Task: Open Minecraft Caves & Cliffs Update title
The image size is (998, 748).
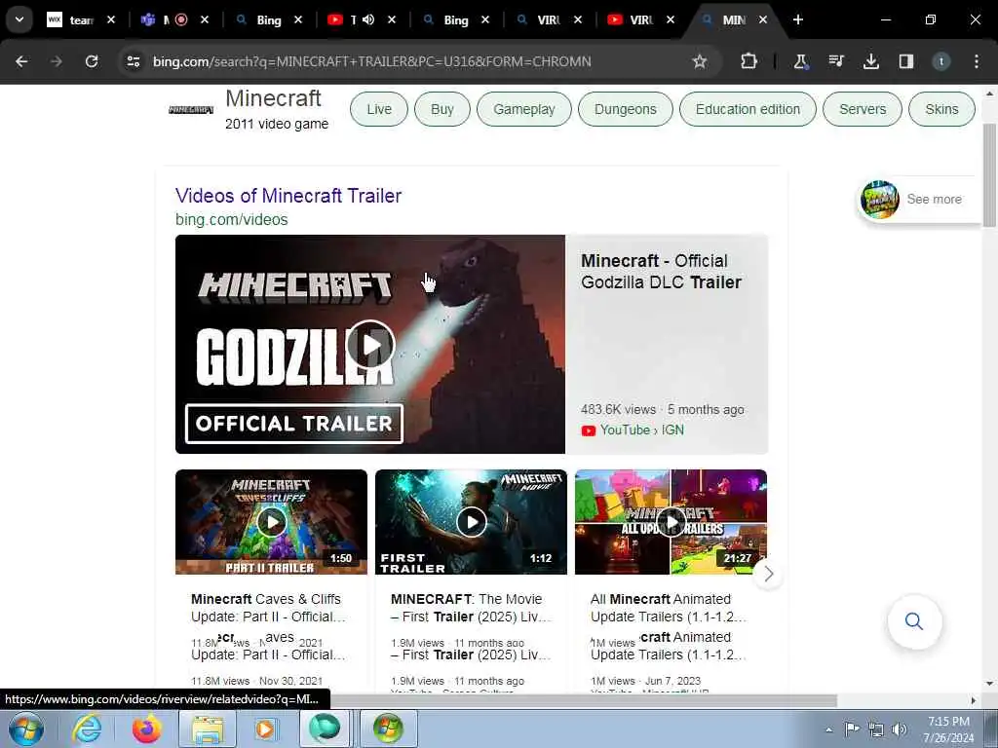Action: (268, 608)
